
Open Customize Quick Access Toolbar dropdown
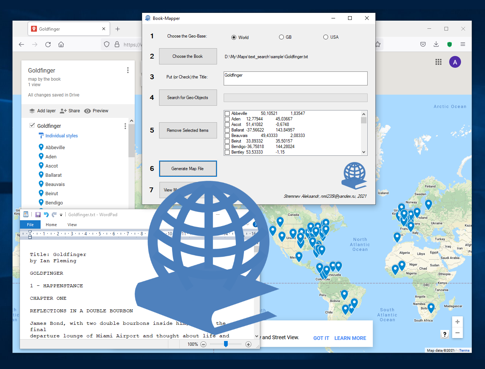[x=61, y=215]
